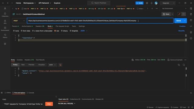Toggle the sidebar from the status bar

click(2, 93)
